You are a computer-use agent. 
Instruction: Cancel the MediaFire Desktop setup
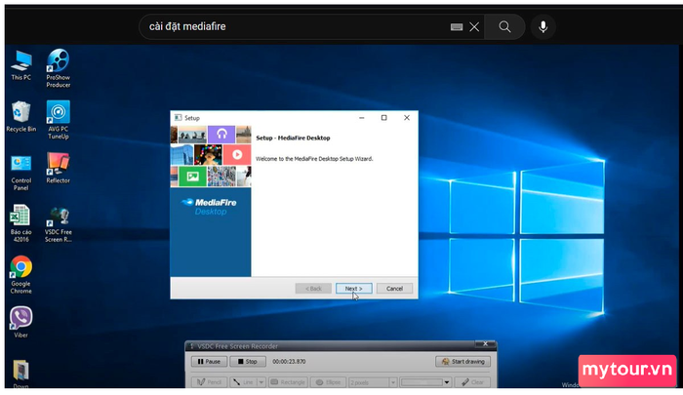[394, 289]
